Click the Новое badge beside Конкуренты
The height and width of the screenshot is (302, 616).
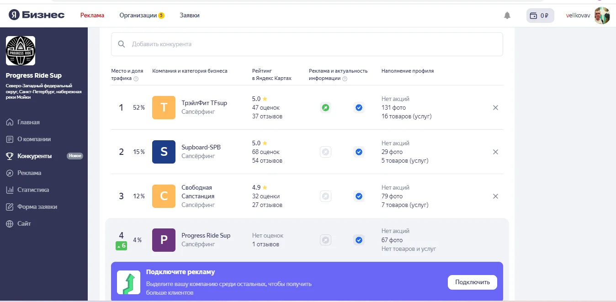(75, 156)
